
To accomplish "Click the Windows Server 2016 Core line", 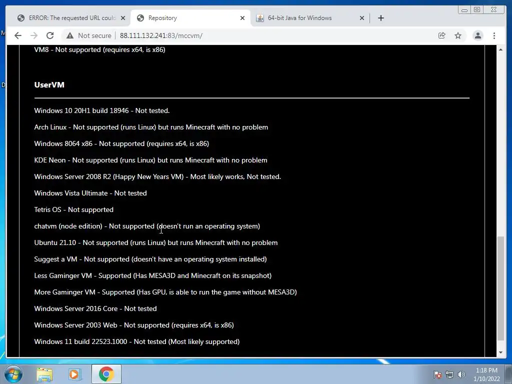I will (x=95, y=308).
